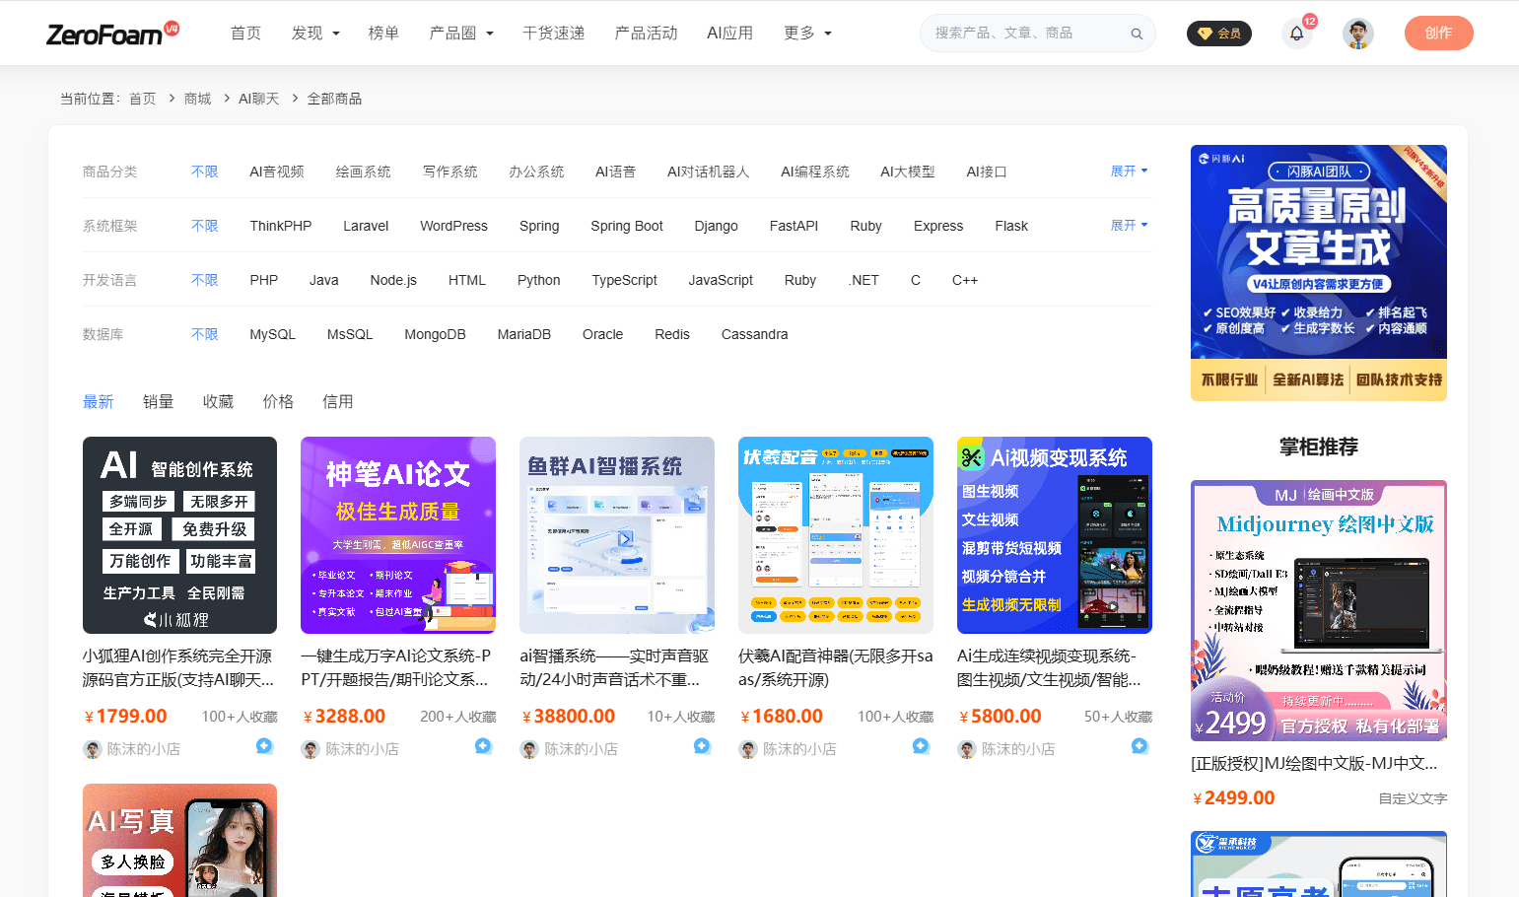Click the verified badge next to ai智播系统 seller
The width and height of the screenshot is (1519, 897).
click(702, 747)
